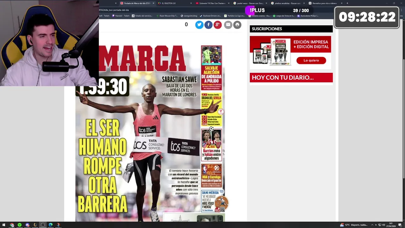Open the Edición impresa subscription banner

point(290,52)
